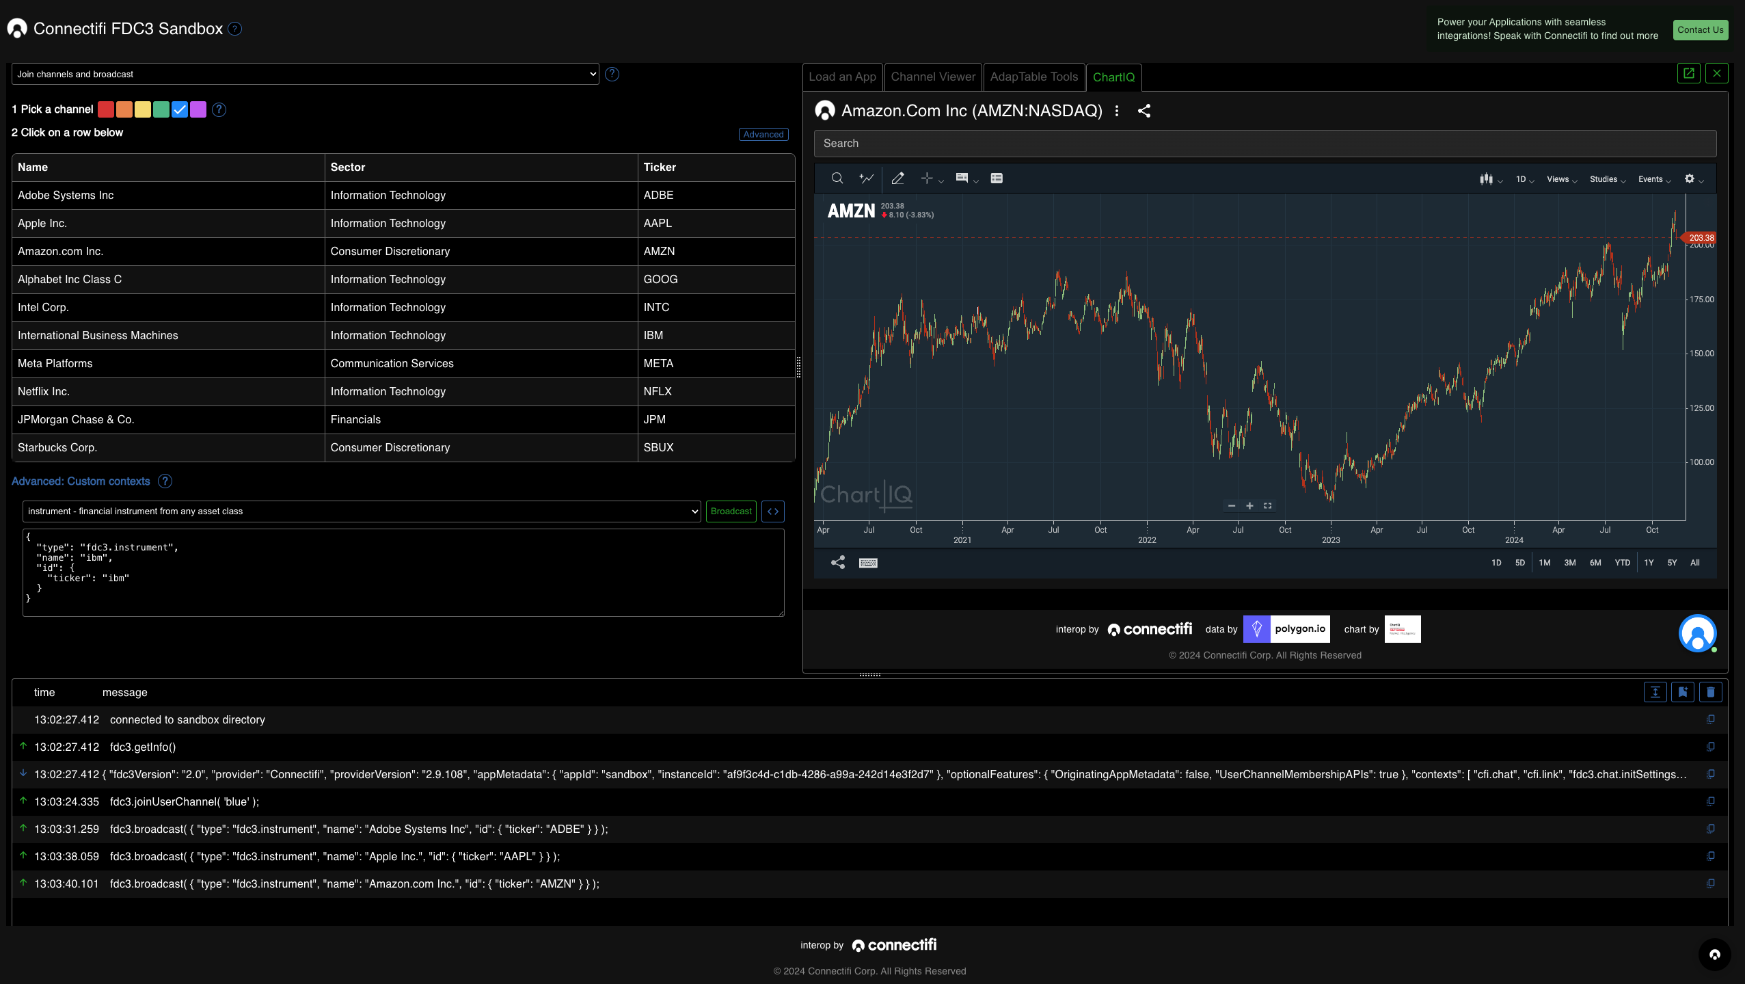Screen dimensions: 1745x984
Task: Switch to the Load an App tab
Action: click(842, 77)
